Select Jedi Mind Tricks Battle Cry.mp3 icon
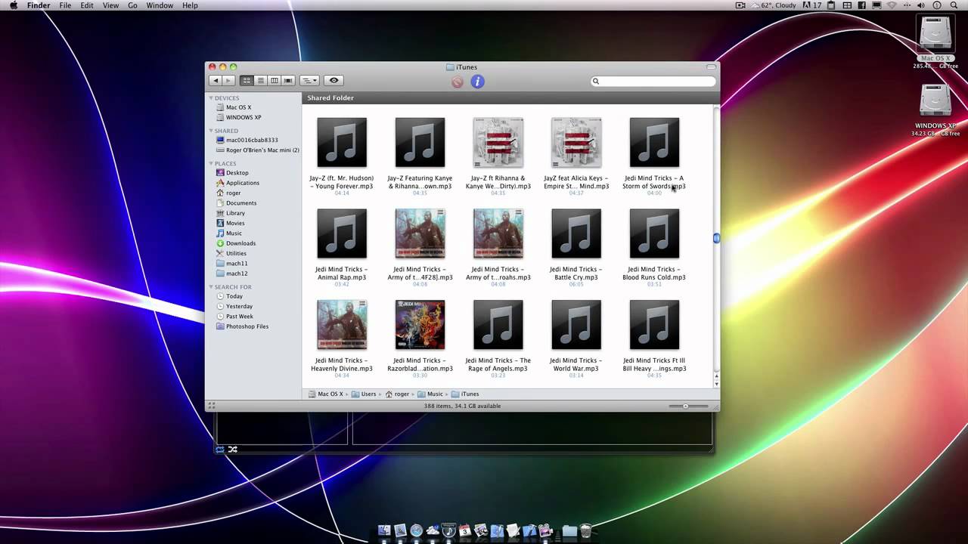Viewport: 968px width, 544px height. [x=576, y=233]
